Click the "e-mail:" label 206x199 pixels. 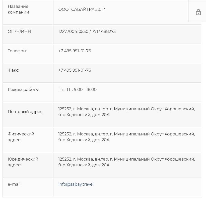15,184
